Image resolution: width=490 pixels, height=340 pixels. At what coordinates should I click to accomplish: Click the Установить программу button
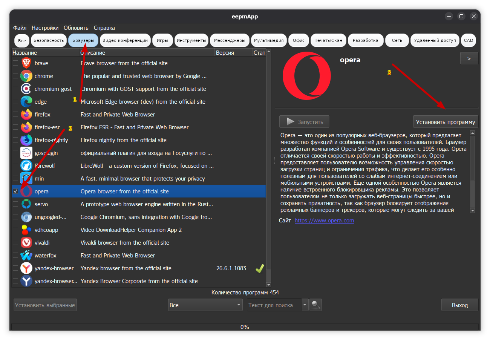point(446,122)
